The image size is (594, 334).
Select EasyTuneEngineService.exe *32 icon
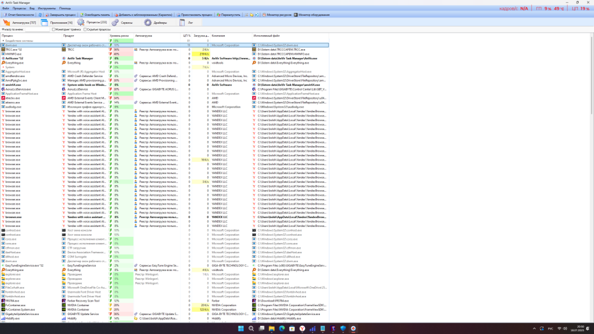point(3,266)
